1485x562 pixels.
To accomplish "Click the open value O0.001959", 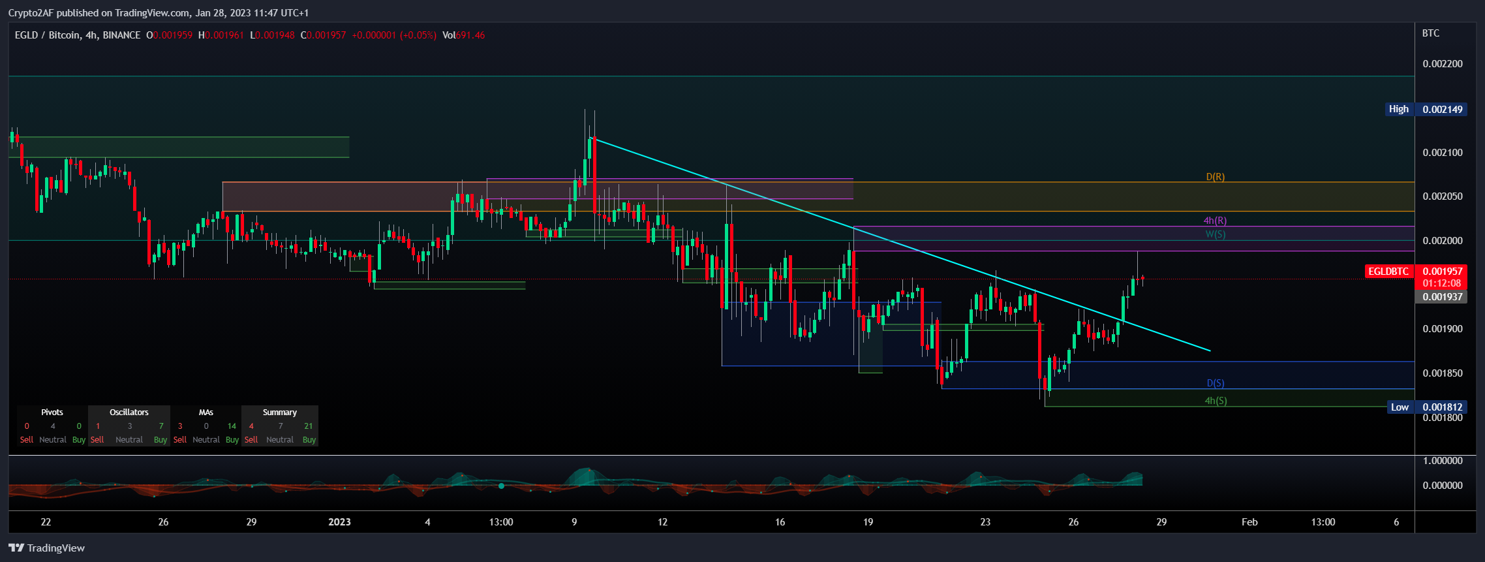I will coord(169,35).
